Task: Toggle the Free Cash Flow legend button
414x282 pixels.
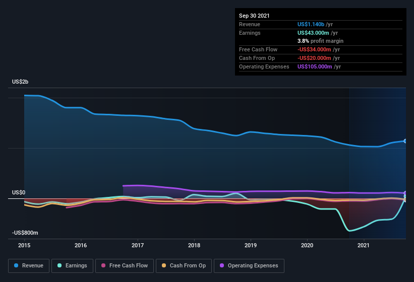Action: pos(125,266)
